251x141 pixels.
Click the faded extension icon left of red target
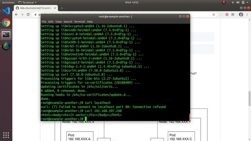pos(221,14)
